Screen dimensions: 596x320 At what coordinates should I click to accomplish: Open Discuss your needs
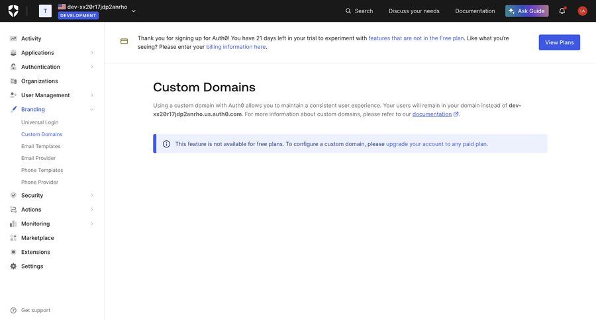pos(414,11)
